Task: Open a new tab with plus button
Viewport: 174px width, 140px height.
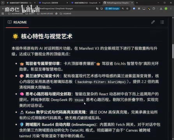Action: pos(137,3)
